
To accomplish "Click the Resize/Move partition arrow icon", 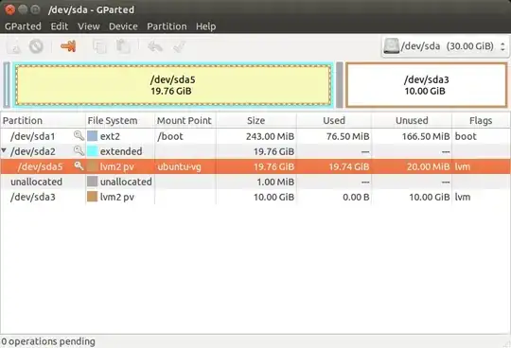I will (x=68, y=46).
